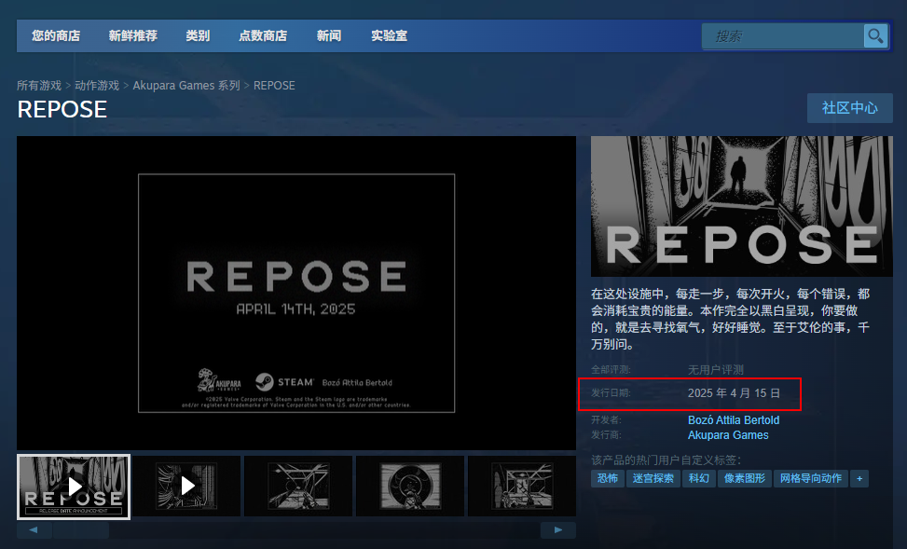Click the 社区中心 button
The width and height of the screenshot is (907, 549).
click(x=848, y=107)
